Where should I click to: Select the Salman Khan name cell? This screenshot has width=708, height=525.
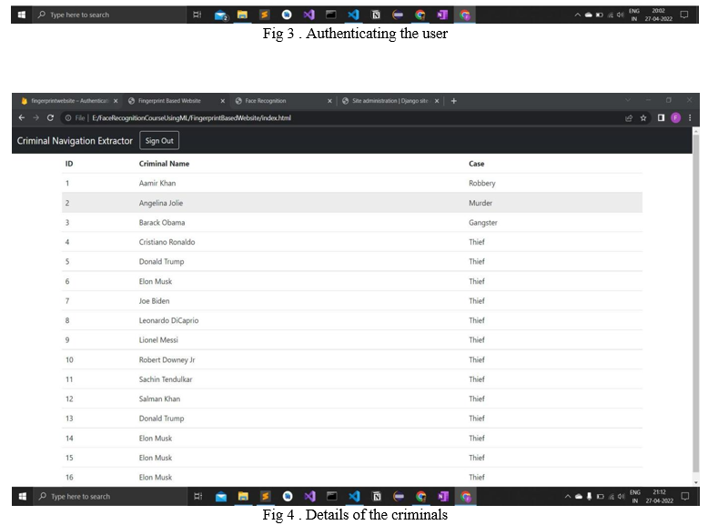tap(159, 399)
